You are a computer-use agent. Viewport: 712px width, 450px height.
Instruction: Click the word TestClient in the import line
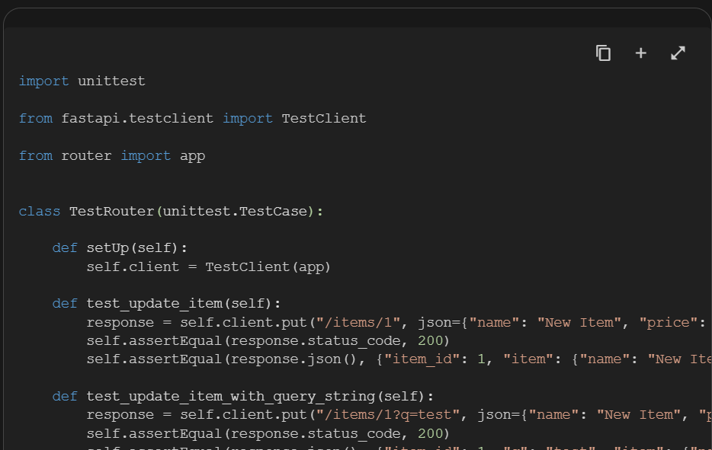point(323,118)
